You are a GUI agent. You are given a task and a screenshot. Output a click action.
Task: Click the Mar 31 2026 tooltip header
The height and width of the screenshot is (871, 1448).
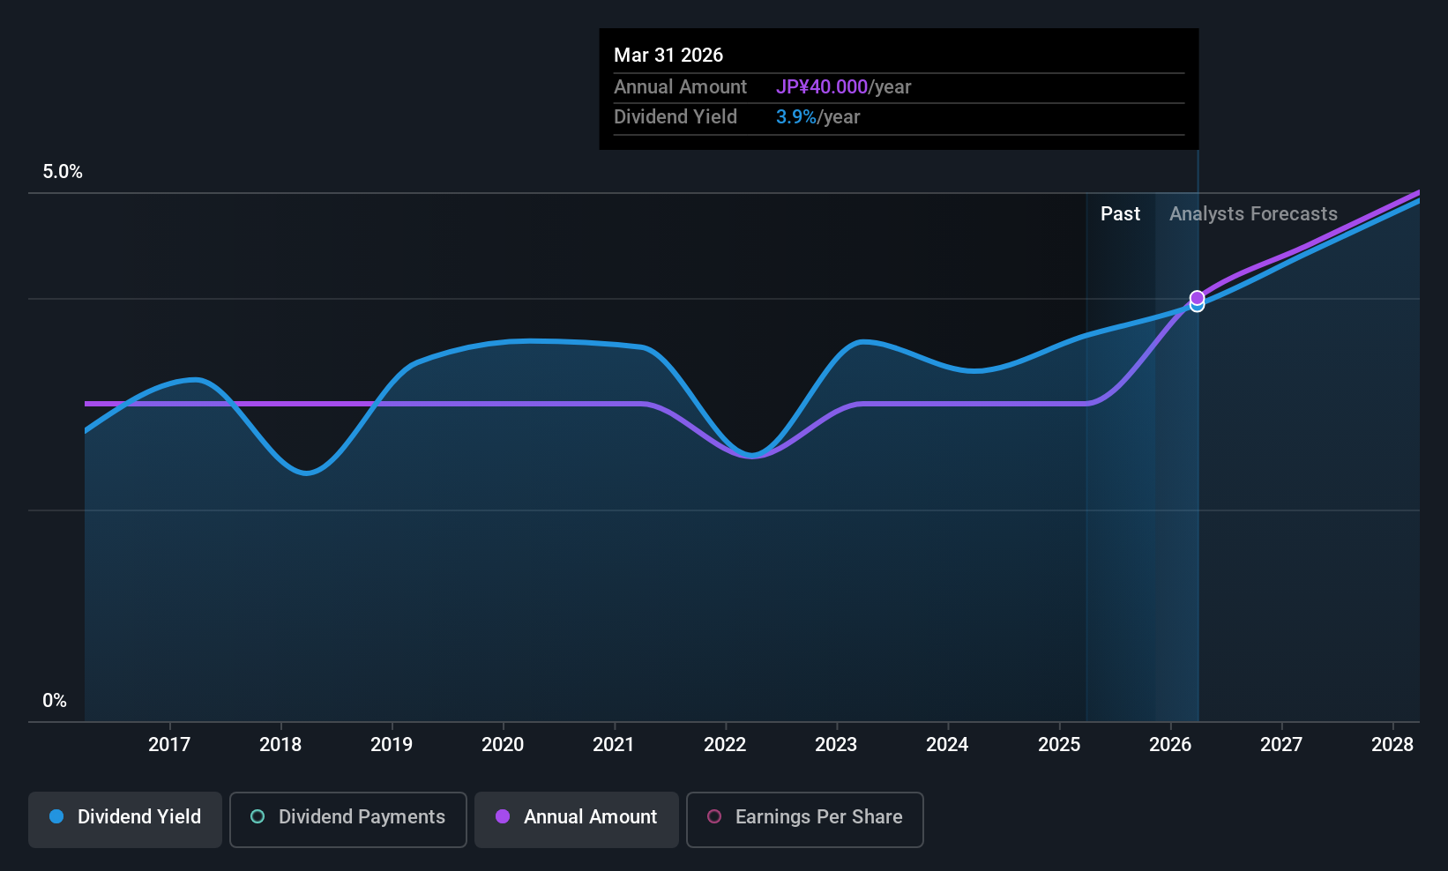click(668, 55)
